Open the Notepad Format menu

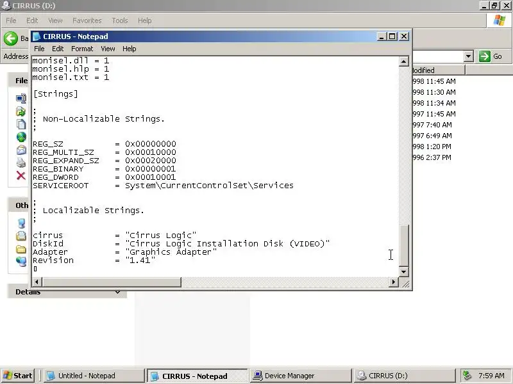pos(82,49)
